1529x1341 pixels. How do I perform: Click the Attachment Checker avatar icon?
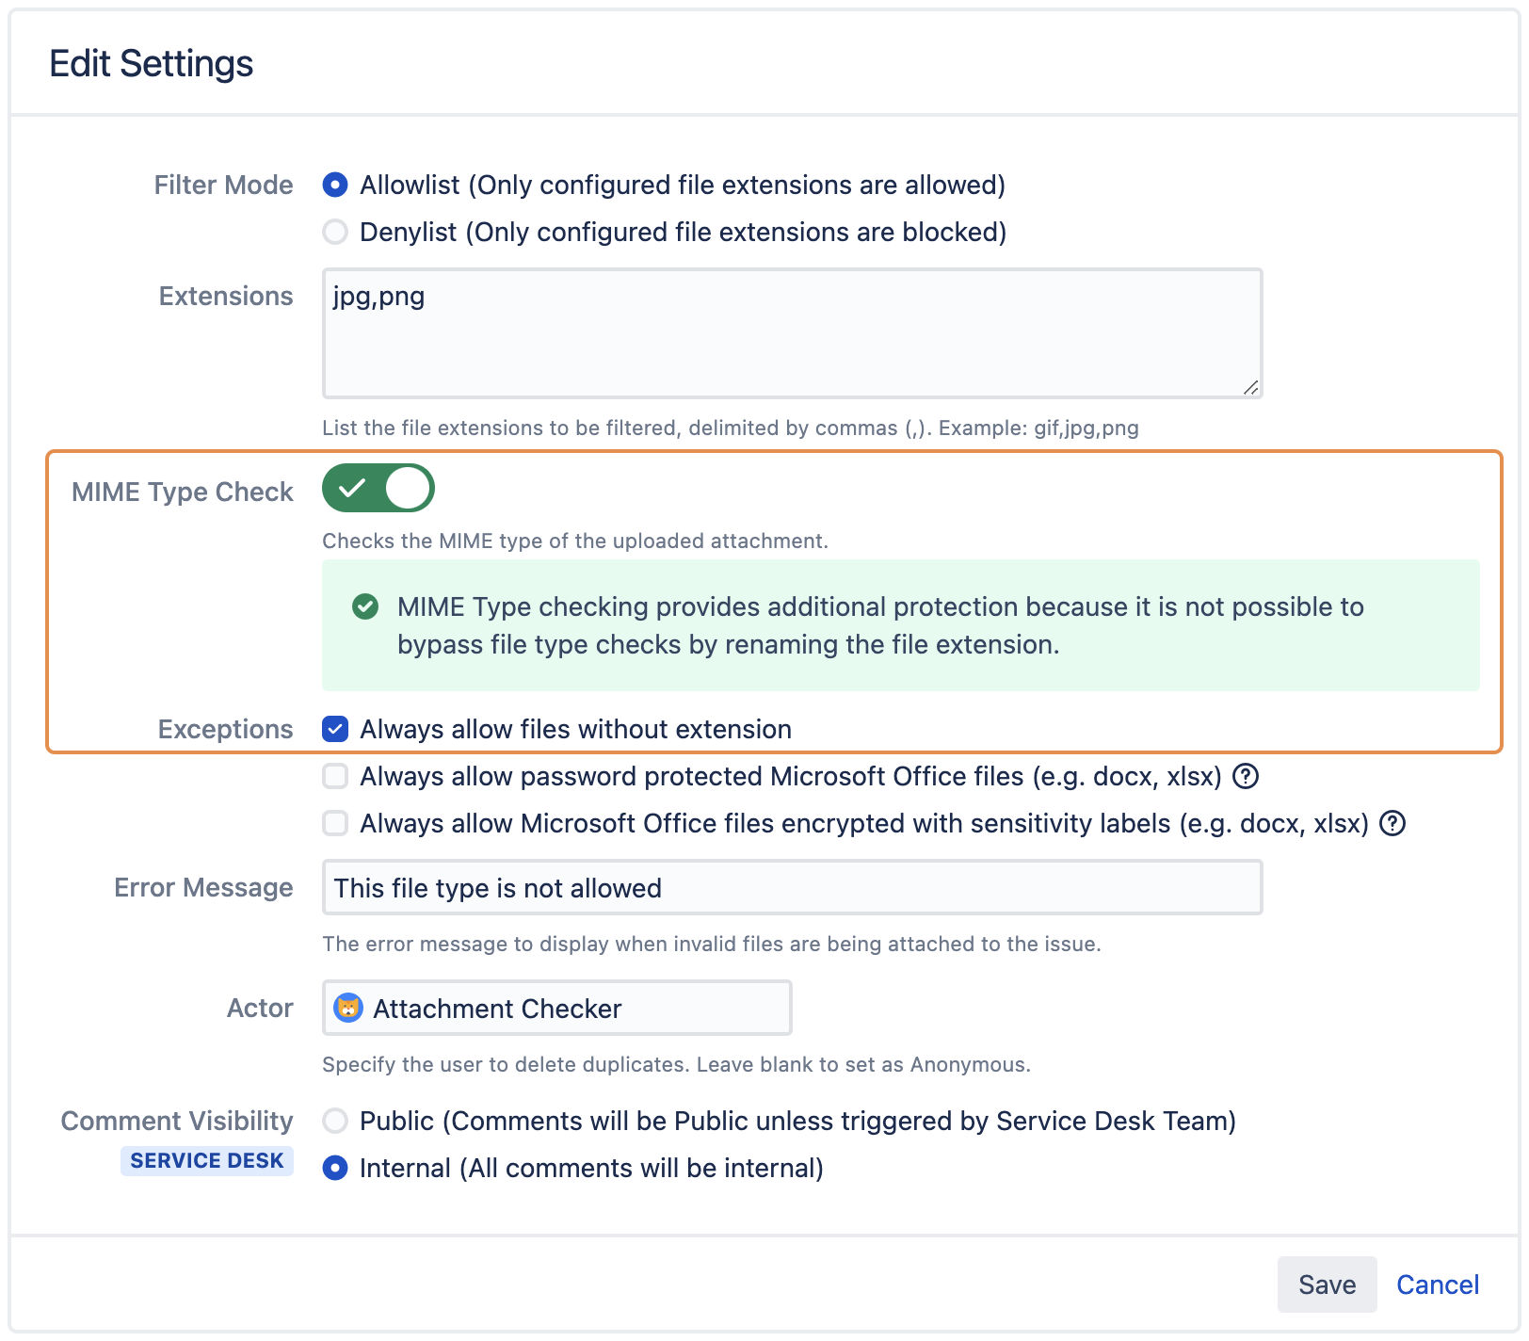(349, 1008)
